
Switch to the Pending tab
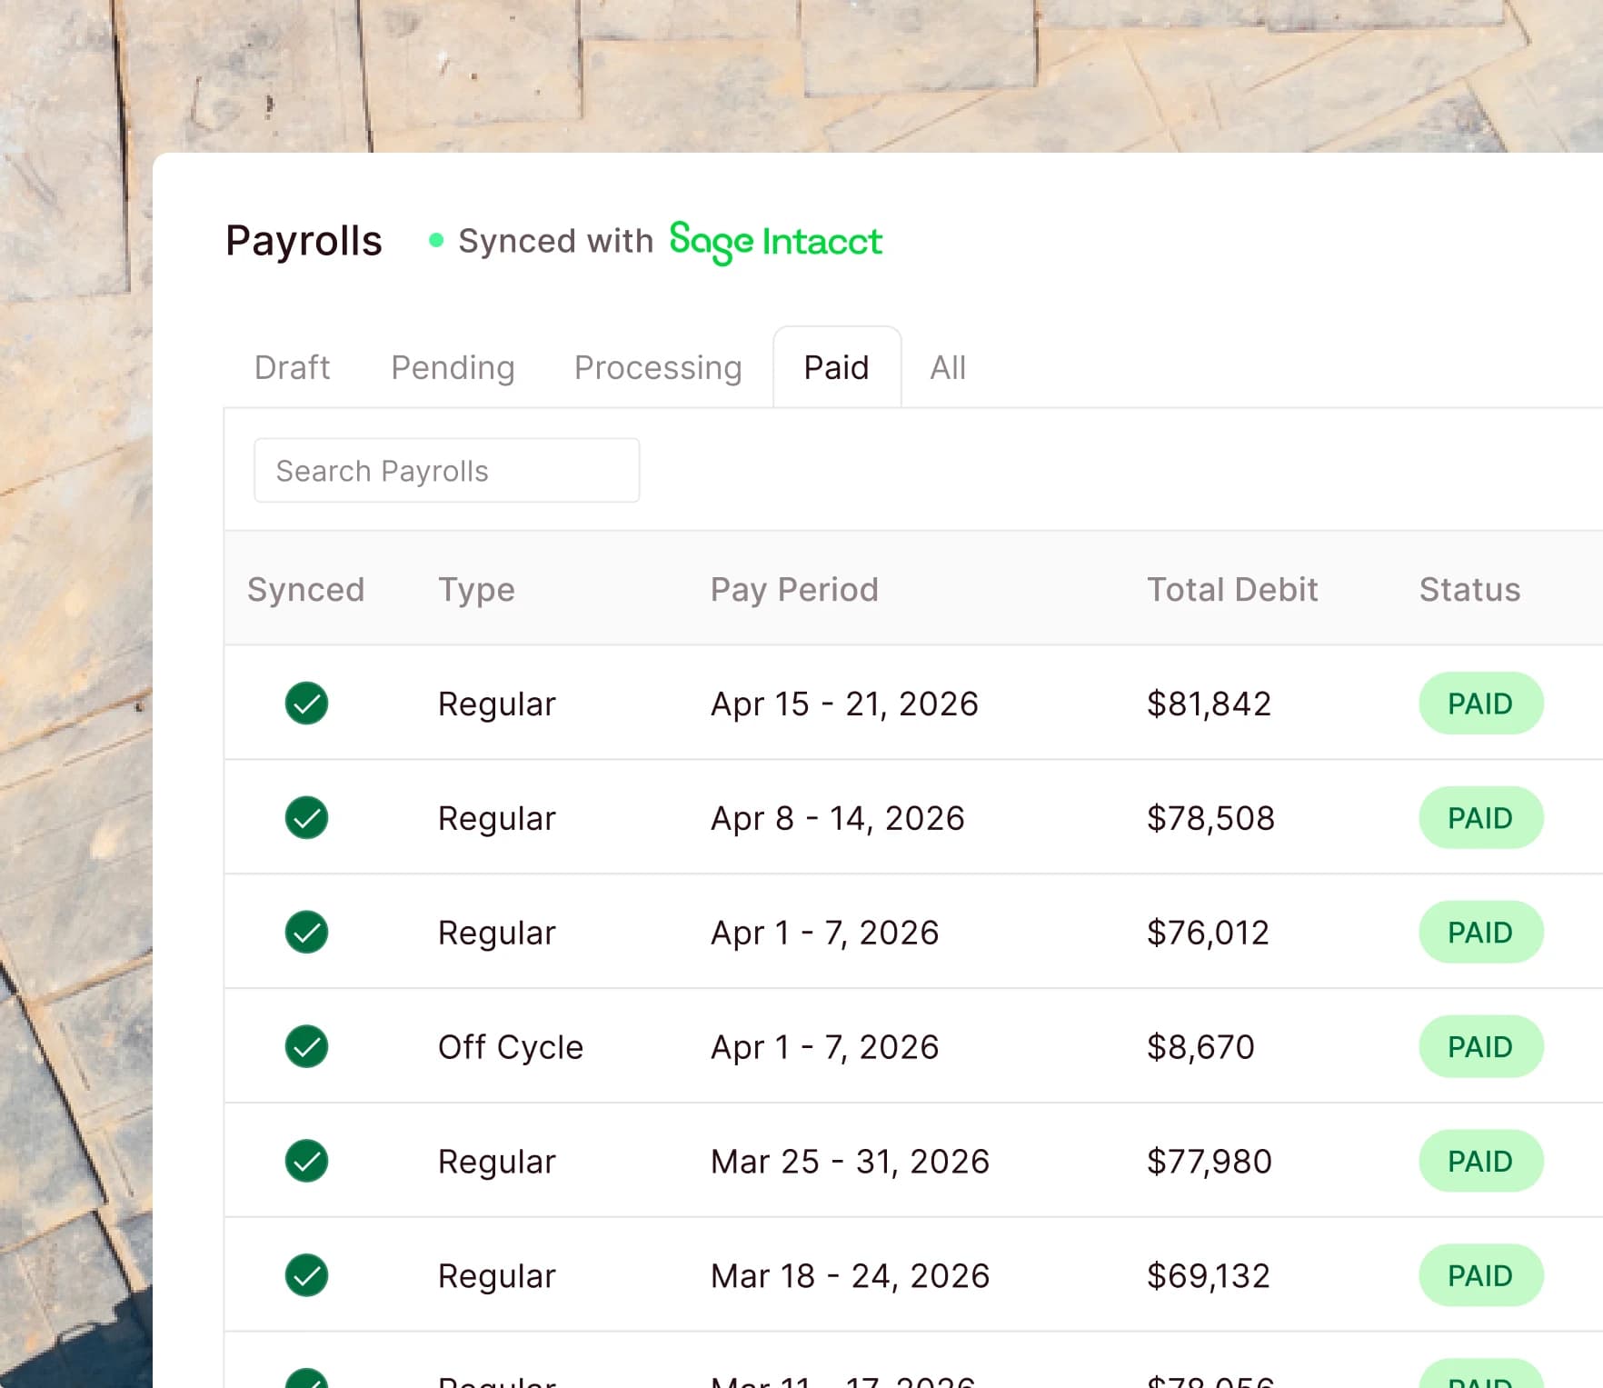tap(453, 367)
